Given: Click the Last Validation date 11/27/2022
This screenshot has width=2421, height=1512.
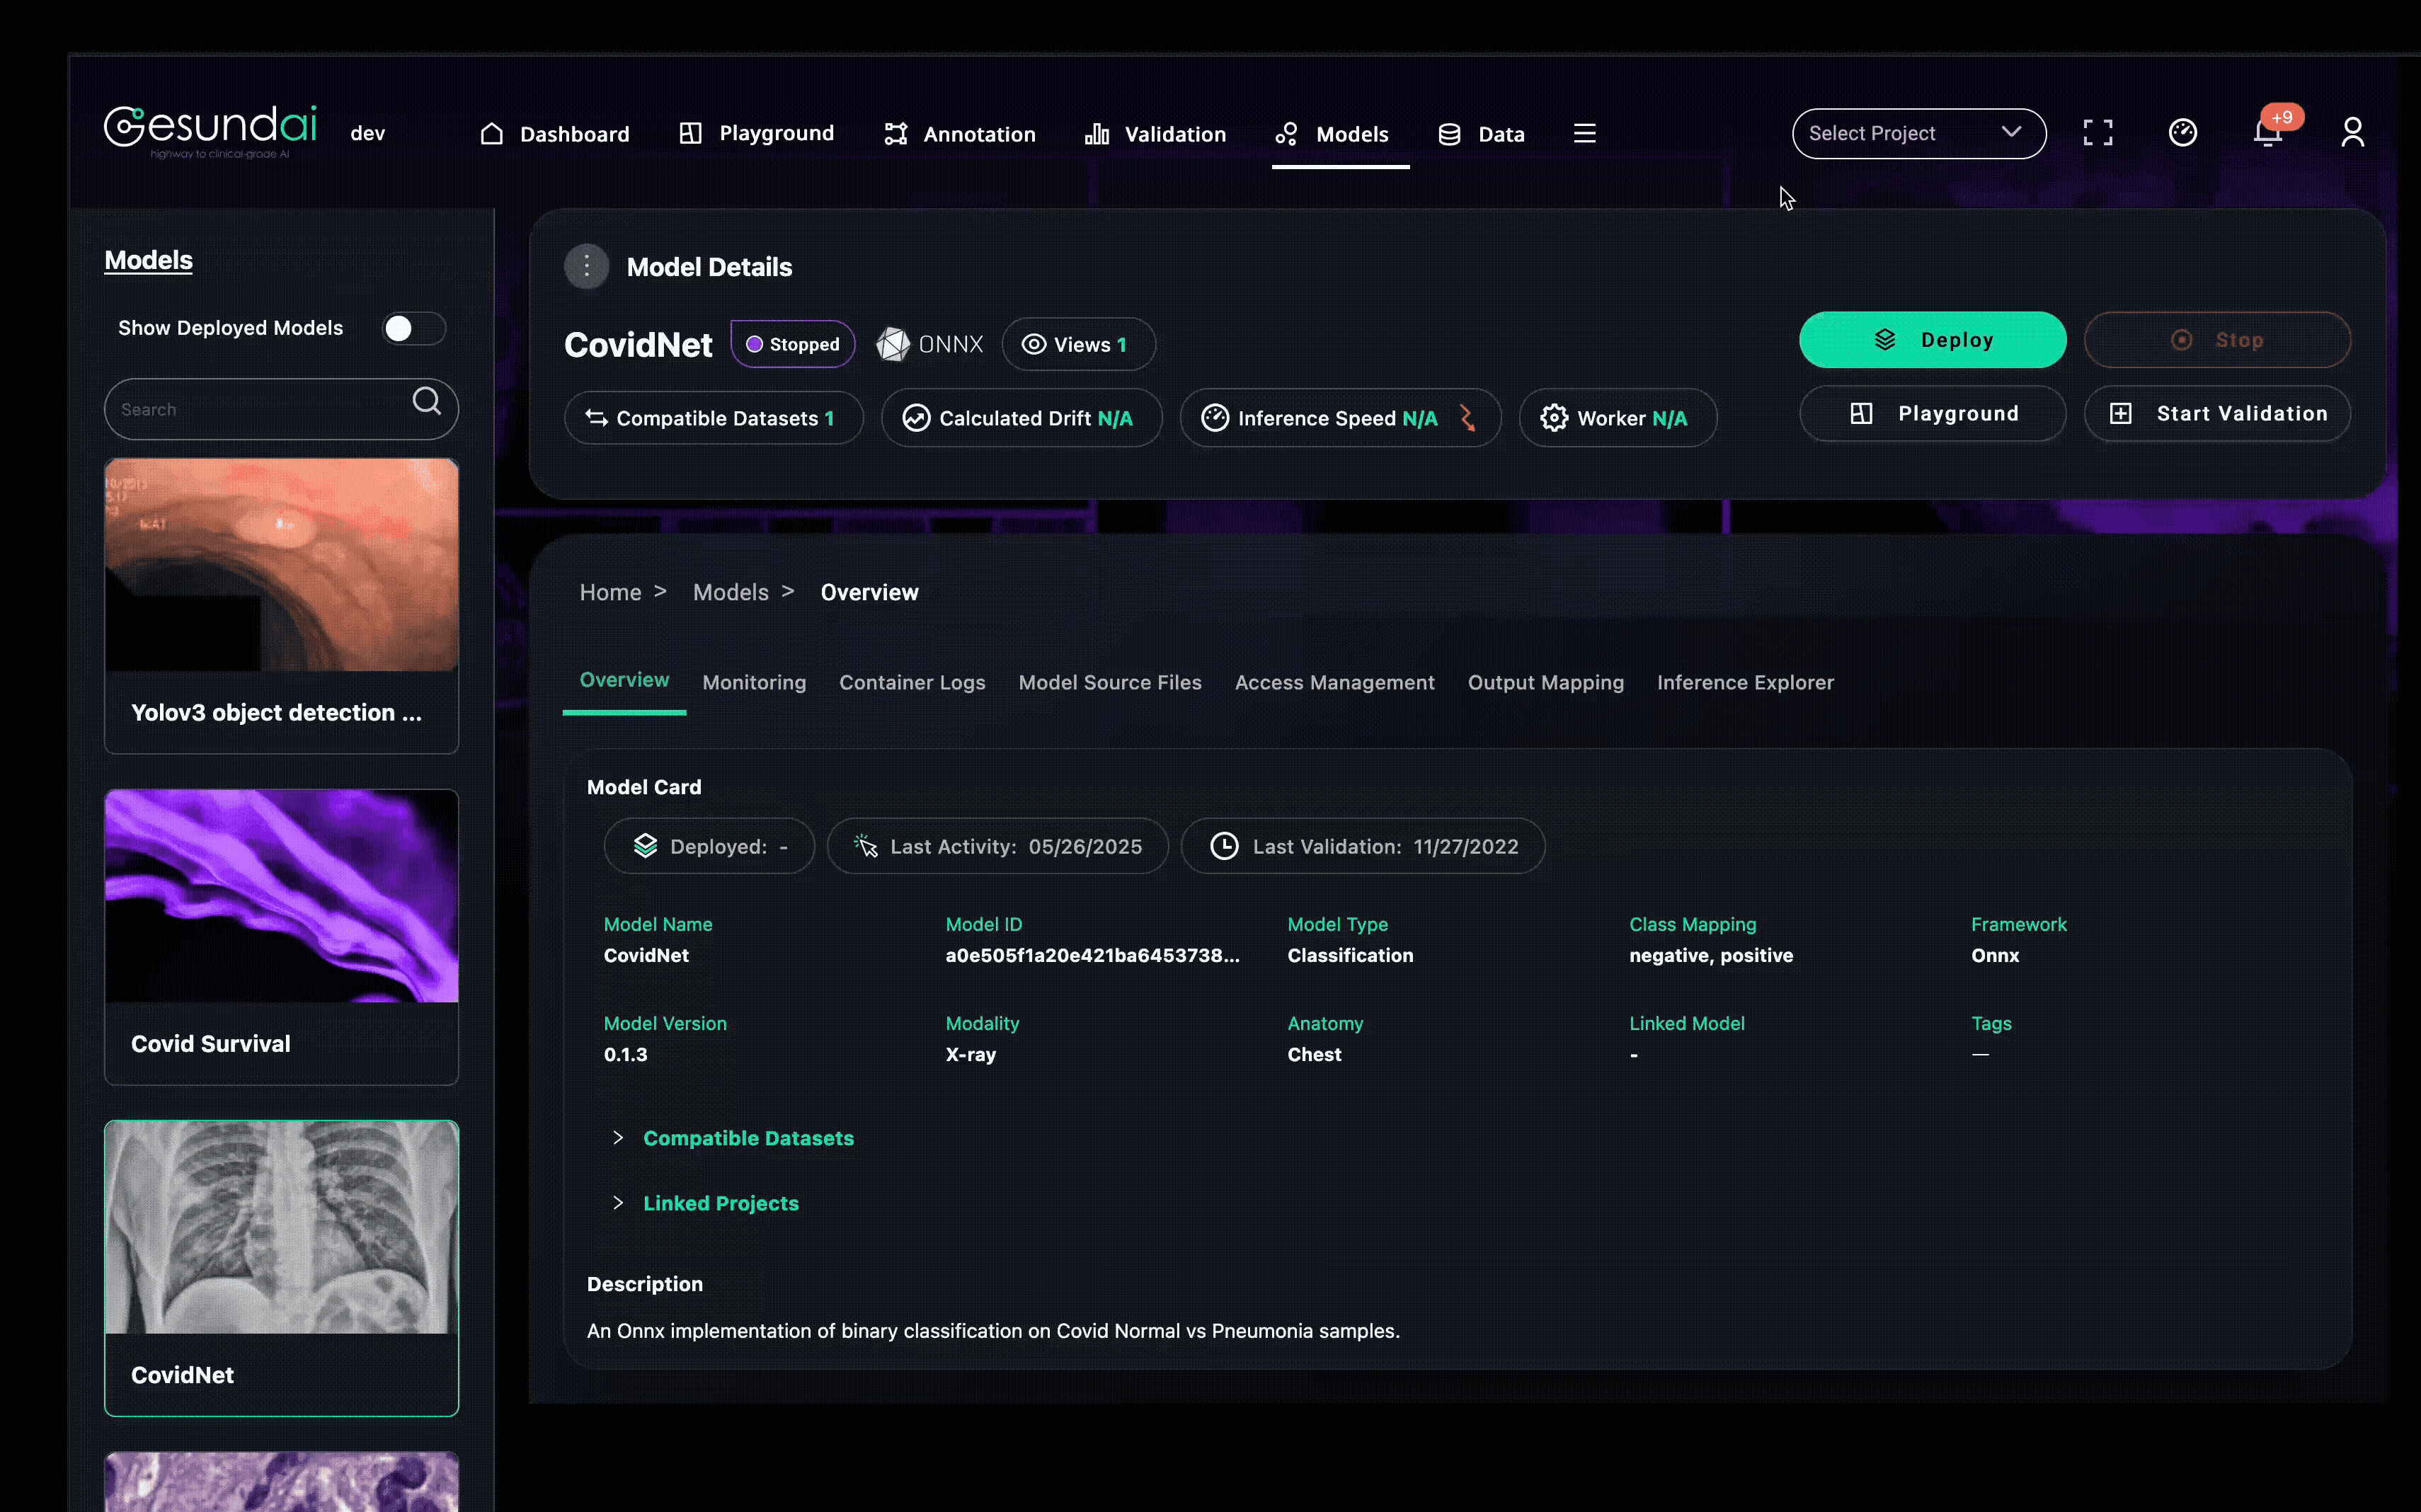Looking at the screenshot, I should 1465,846.
